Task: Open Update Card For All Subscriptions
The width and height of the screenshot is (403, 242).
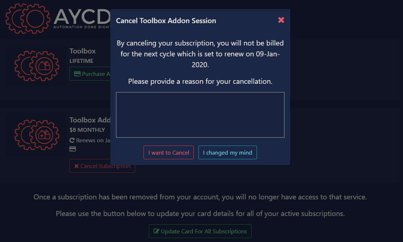Action: click(x=200, y=231)
